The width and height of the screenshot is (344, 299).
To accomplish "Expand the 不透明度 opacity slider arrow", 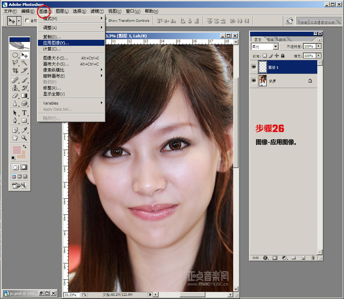I will point(319,46).
